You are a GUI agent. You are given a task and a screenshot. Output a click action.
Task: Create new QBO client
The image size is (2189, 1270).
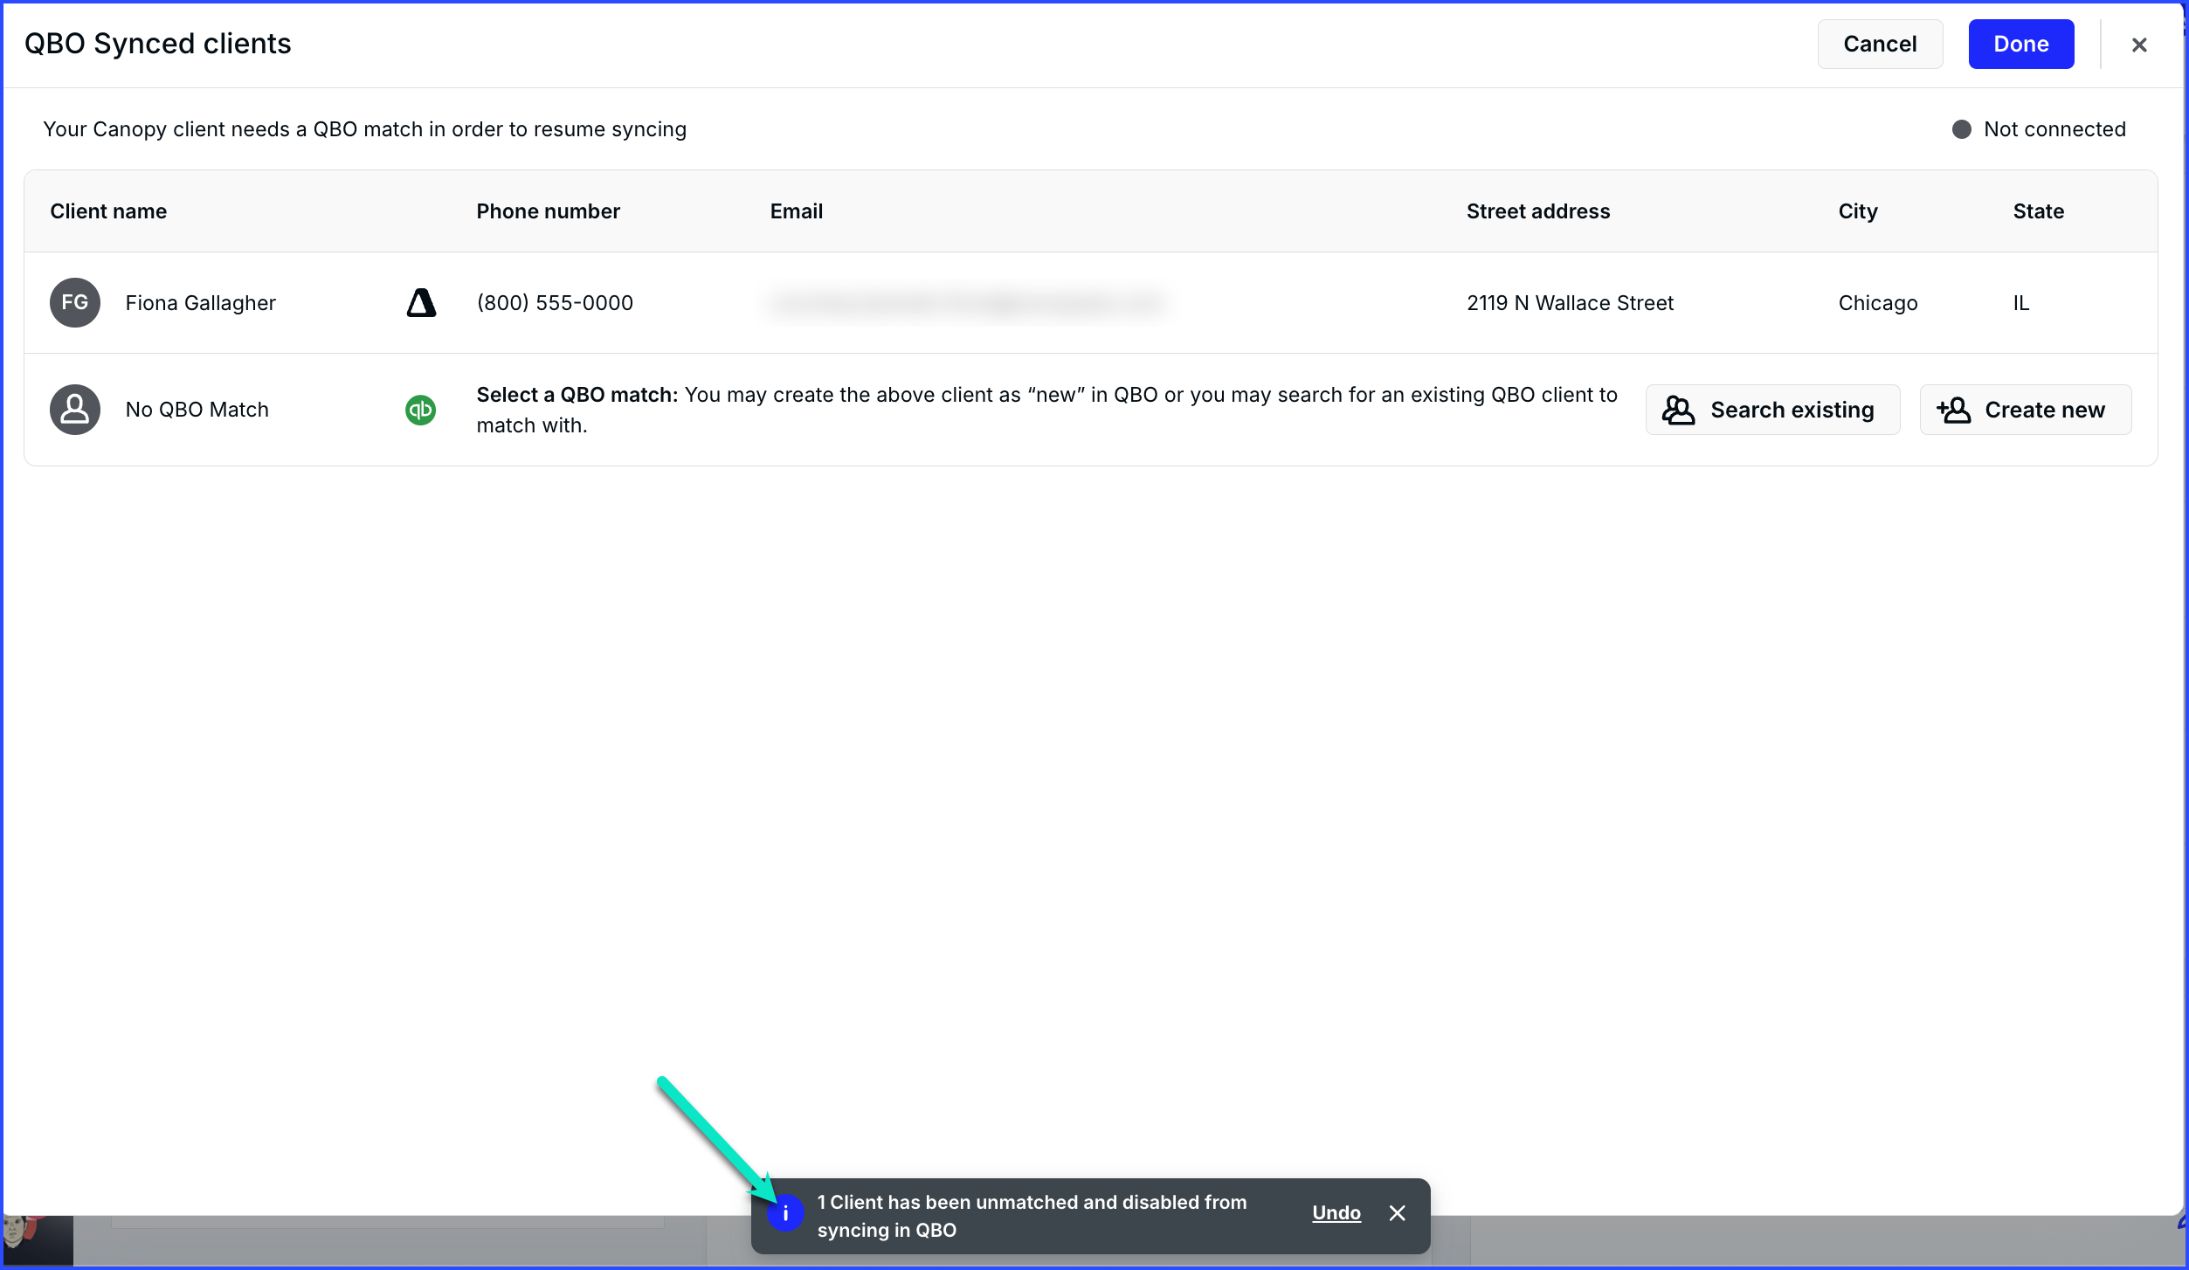tap(2026, 410)
